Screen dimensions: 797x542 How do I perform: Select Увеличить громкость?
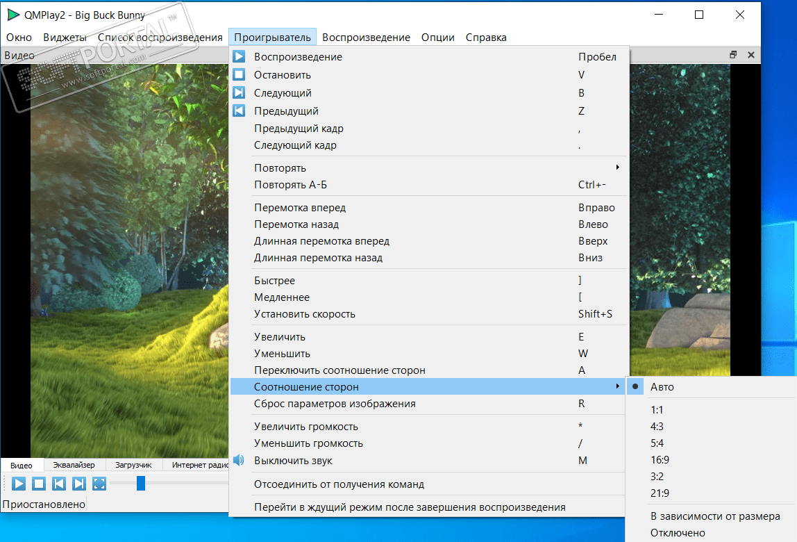[x=428, y=426]
